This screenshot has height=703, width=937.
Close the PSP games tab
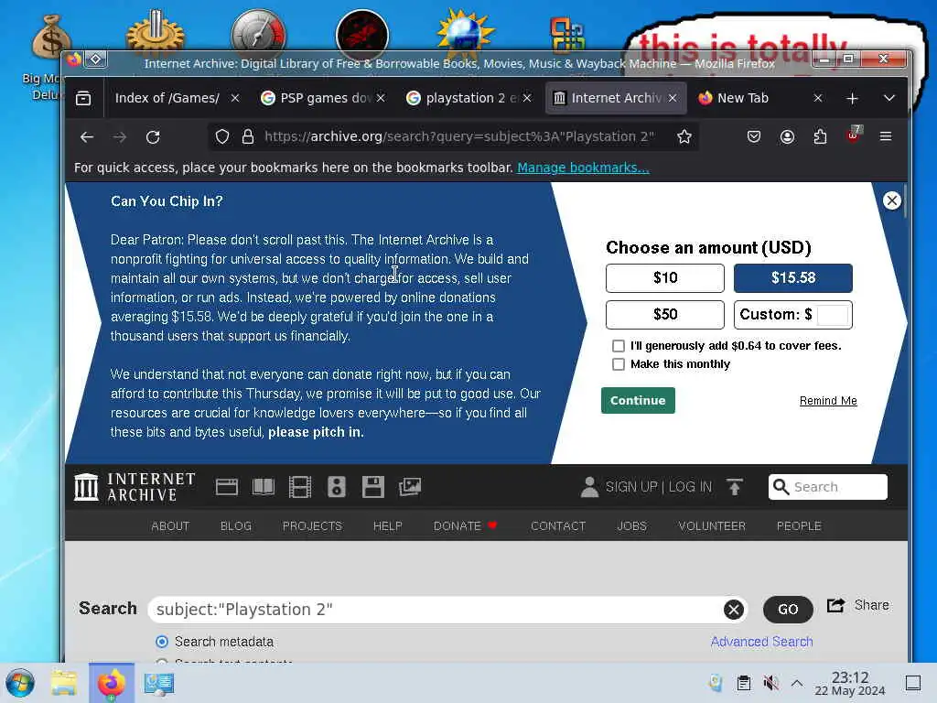click(381, 98)
